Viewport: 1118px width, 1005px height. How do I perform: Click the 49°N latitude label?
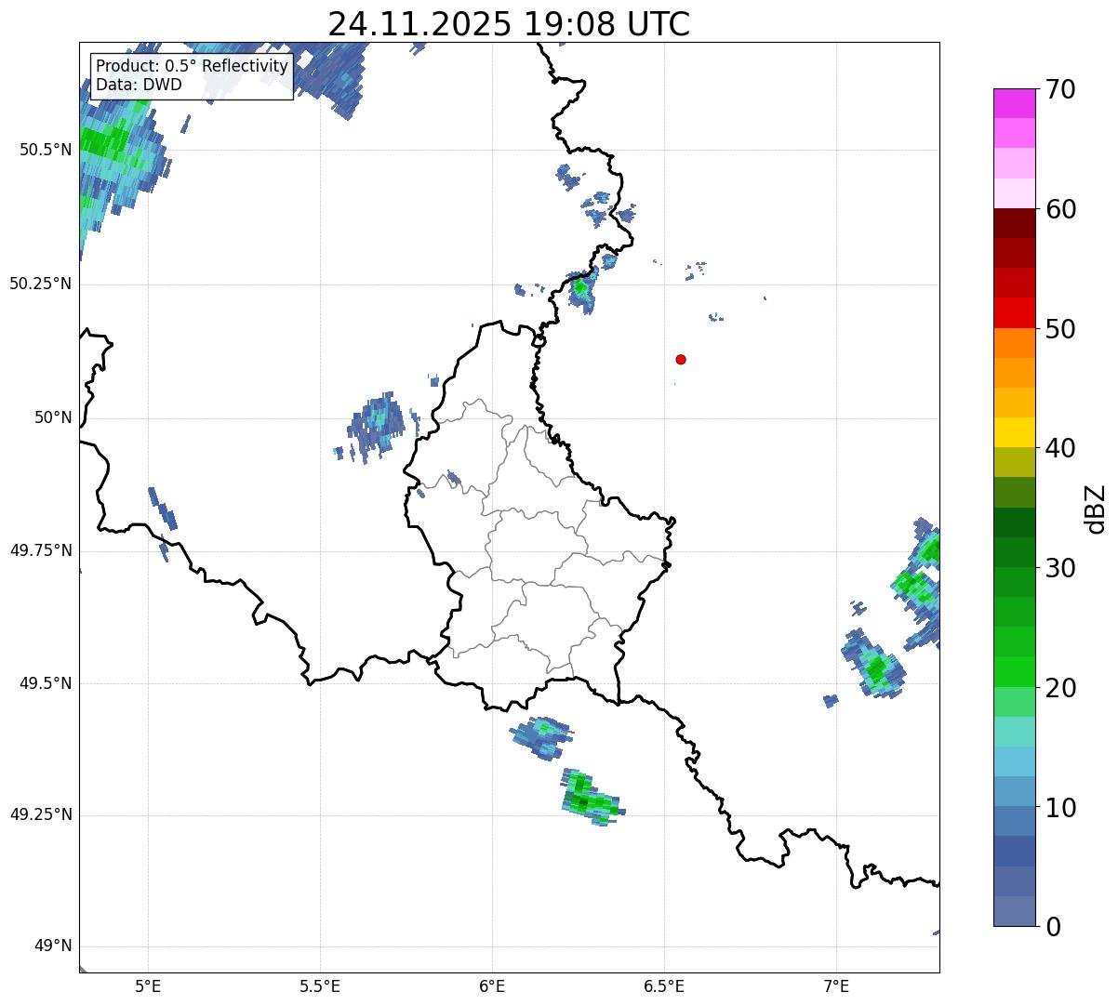[53, 946]
